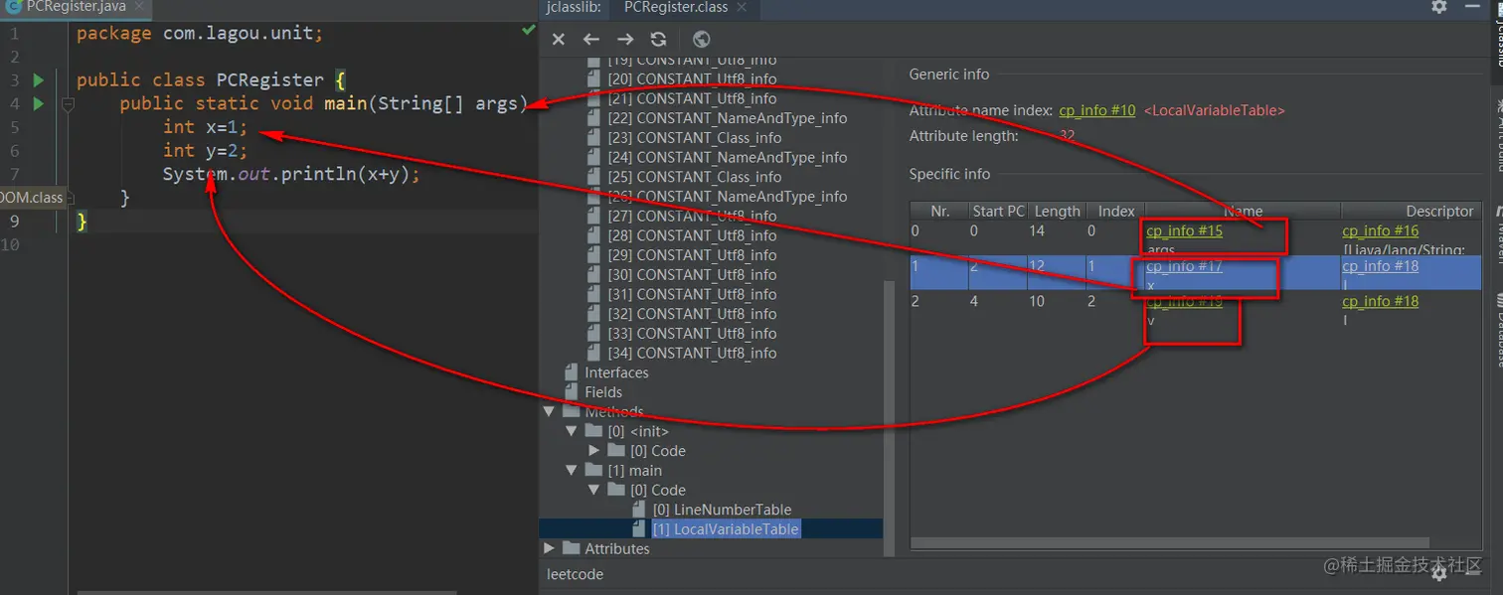The image size is (1503, 595).
Task: Run the main method from the gutter
Action: [x=38, y=103]
